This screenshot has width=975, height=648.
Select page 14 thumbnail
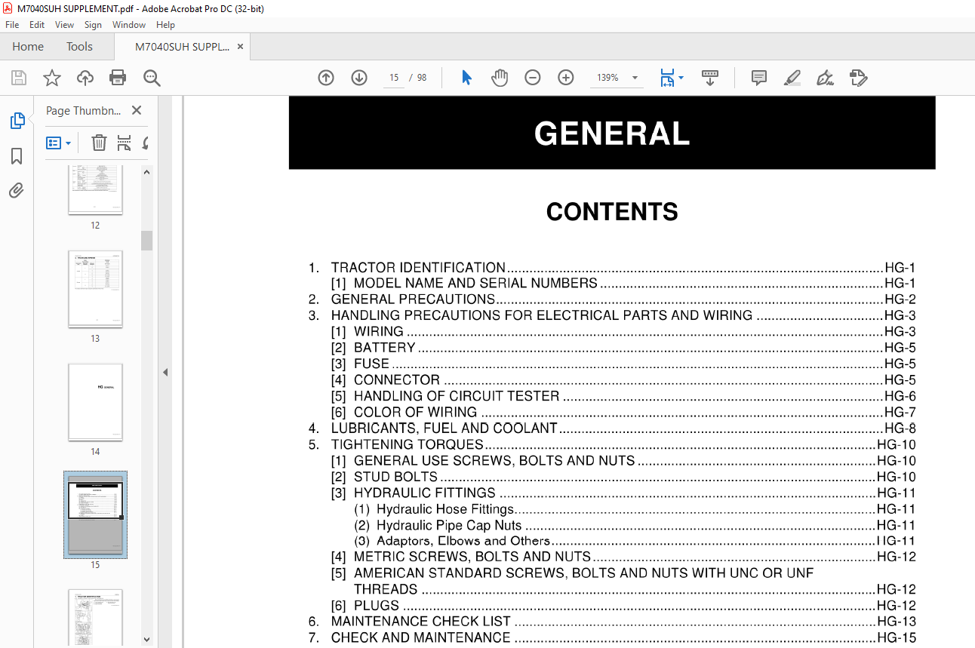point(95,403)
